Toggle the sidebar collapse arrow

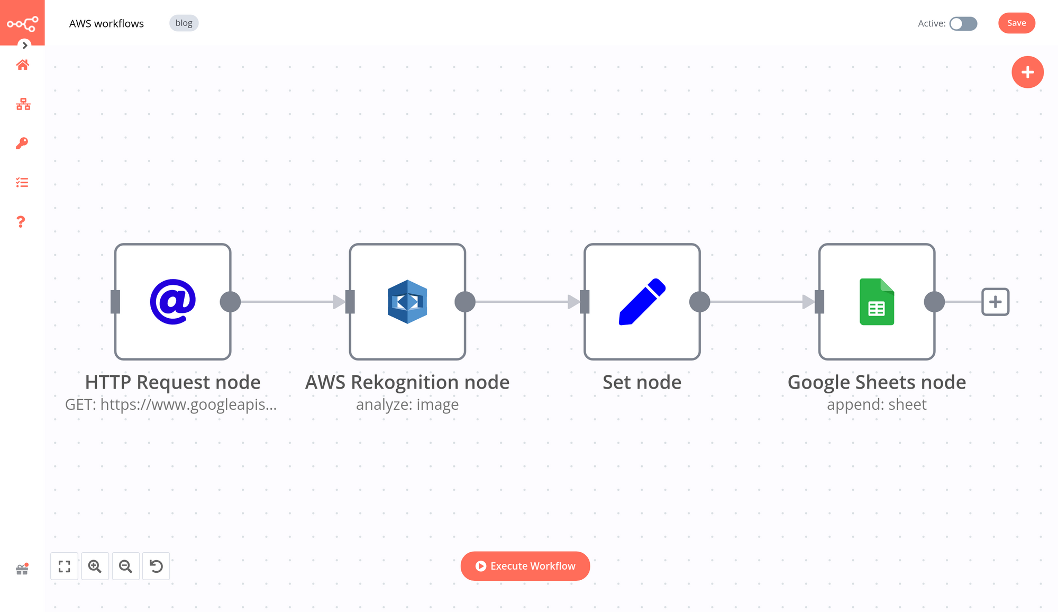pos(23,45)
